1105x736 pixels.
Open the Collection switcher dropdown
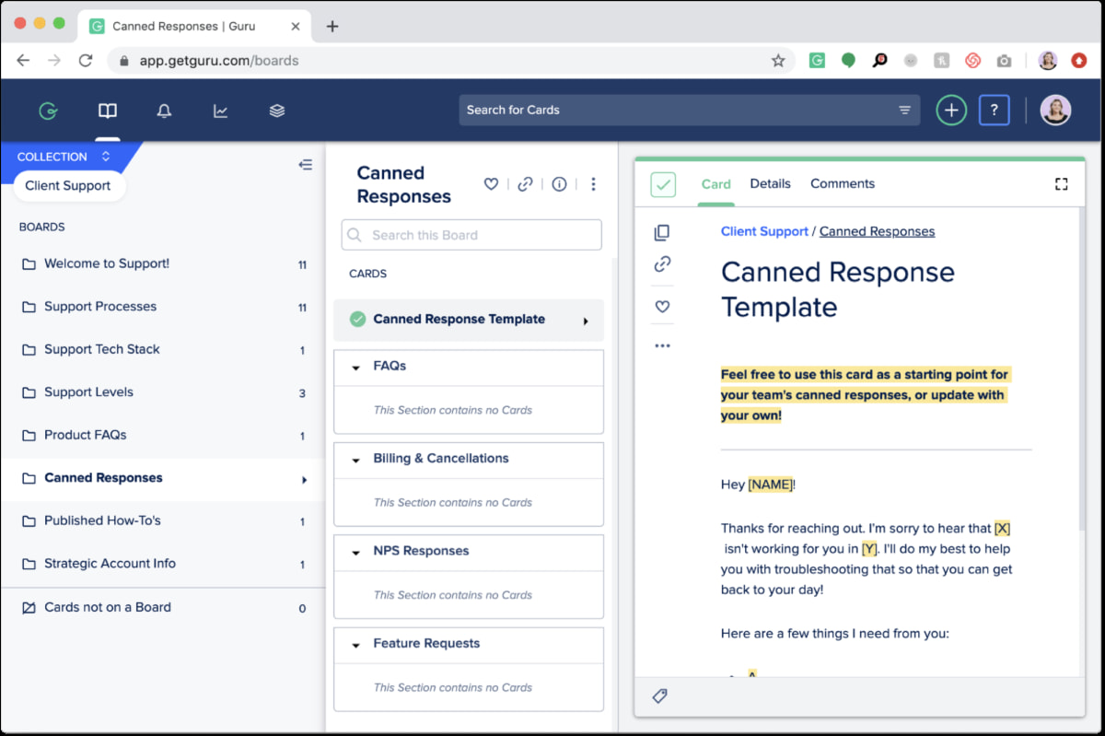[64, 157]
